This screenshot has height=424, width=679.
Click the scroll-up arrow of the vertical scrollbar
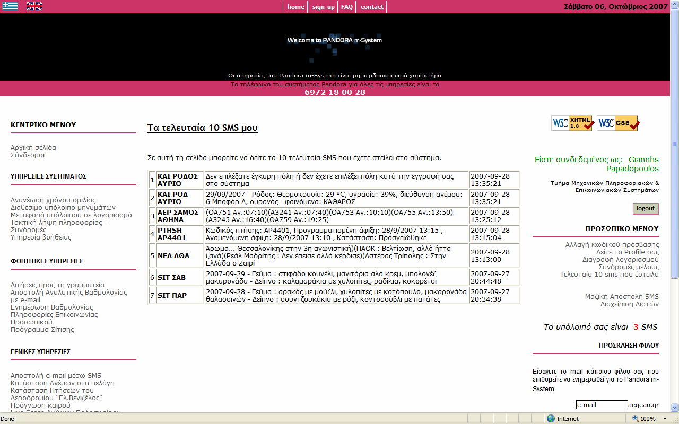pyautogui.click(x=675, y=4)
